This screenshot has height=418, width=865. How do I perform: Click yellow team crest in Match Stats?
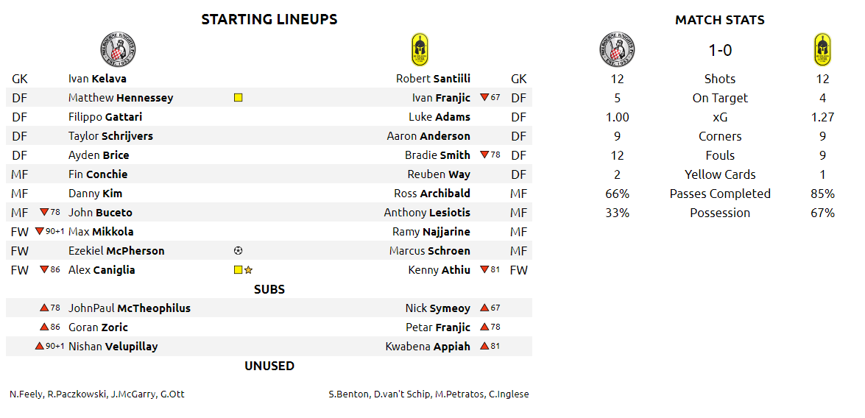click(x=822, y=49)
